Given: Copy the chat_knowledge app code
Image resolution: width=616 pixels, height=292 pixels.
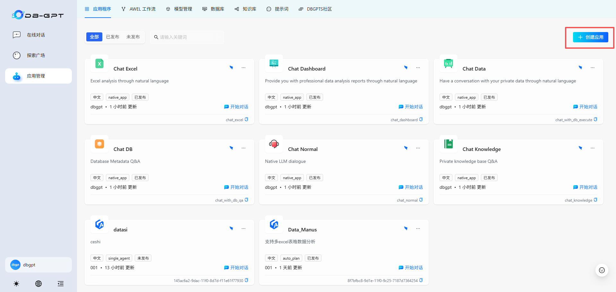Looking at the screenshot, I should [595, 200].
